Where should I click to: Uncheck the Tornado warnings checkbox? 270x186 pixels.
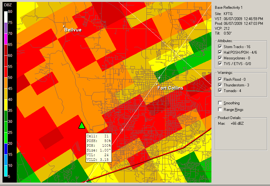point(220,90)
